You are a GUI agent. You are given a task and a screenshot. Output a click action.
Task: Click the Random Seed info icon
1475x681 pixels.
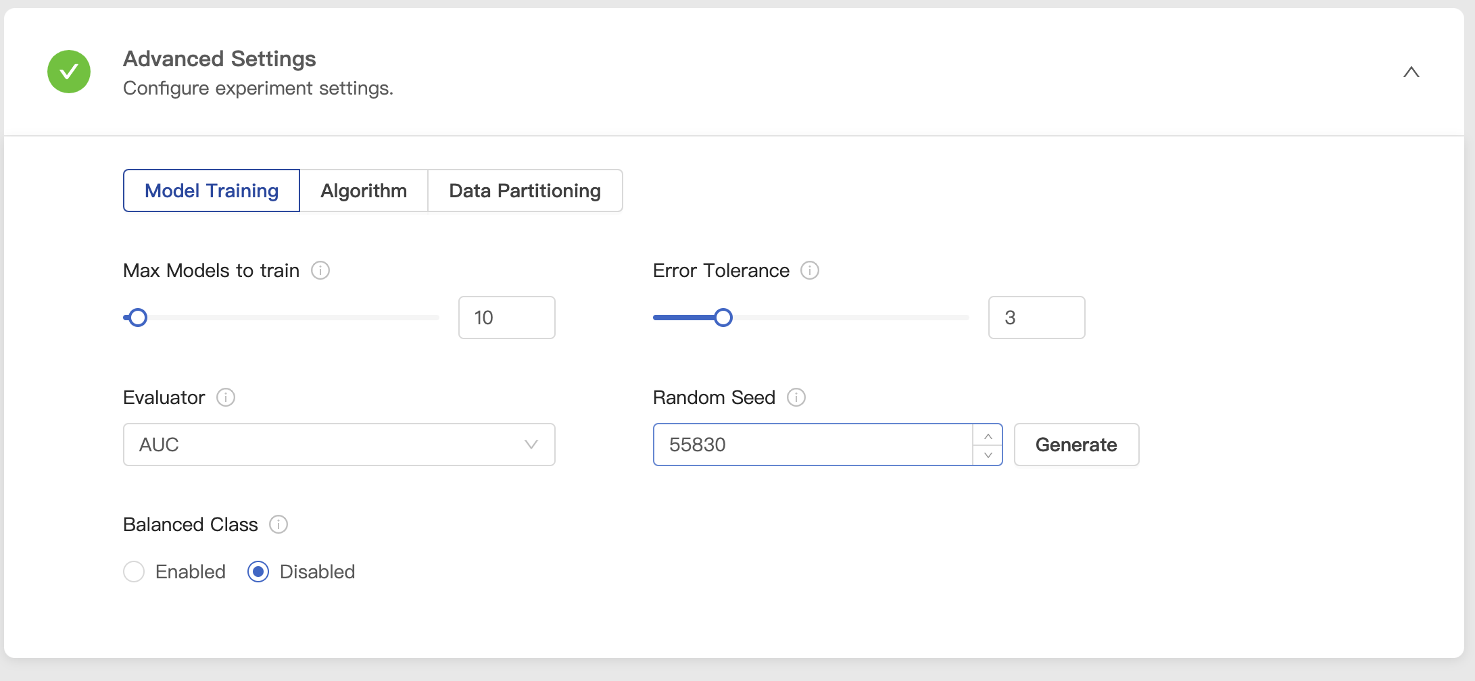(796, 397)
